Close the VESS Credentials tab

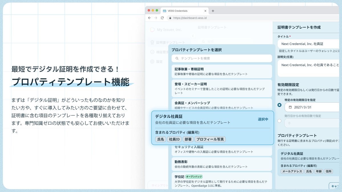coord(205,11)
